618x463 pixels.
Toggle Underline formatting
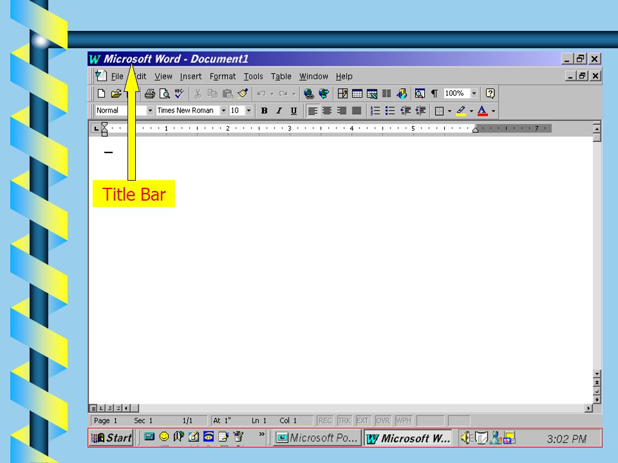click(294, 111)
